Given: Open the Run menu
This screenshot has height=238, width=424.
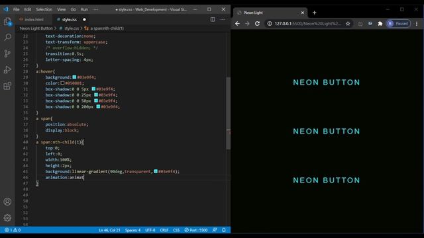Looking at the screenshot, I should pos(84,9).
